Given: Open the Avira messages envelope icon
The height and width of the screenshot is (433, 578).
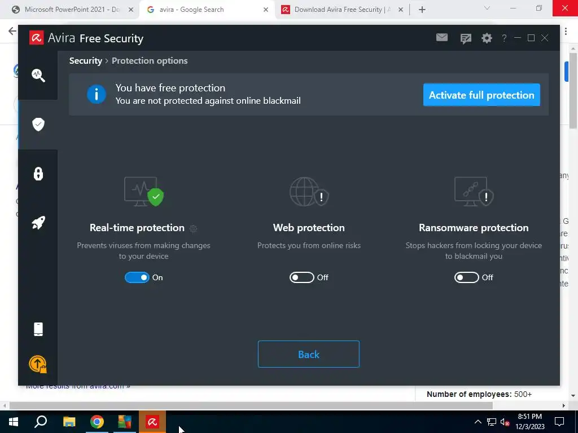Looking at the screenshot, I should (x=441, y=38).
